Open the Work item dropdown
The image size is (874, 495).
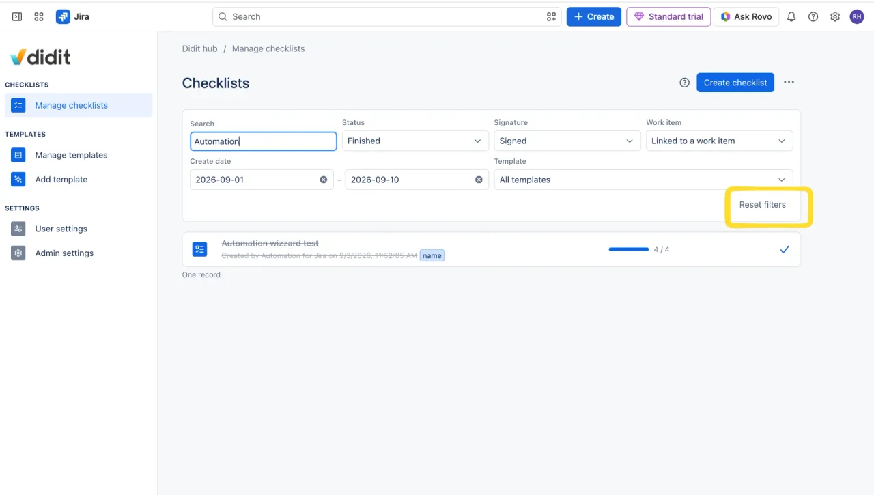(x=720, y=141)
